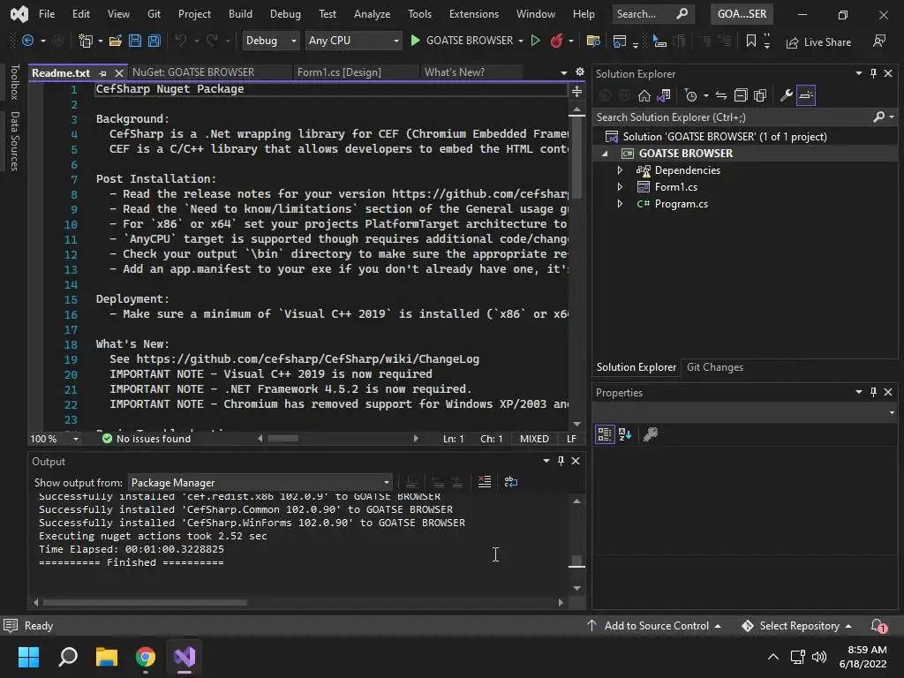The width and height of the screenshot is (904, 678).
Task: Click Collapse All icon in Solution Explorer
Action: [741, 95]
